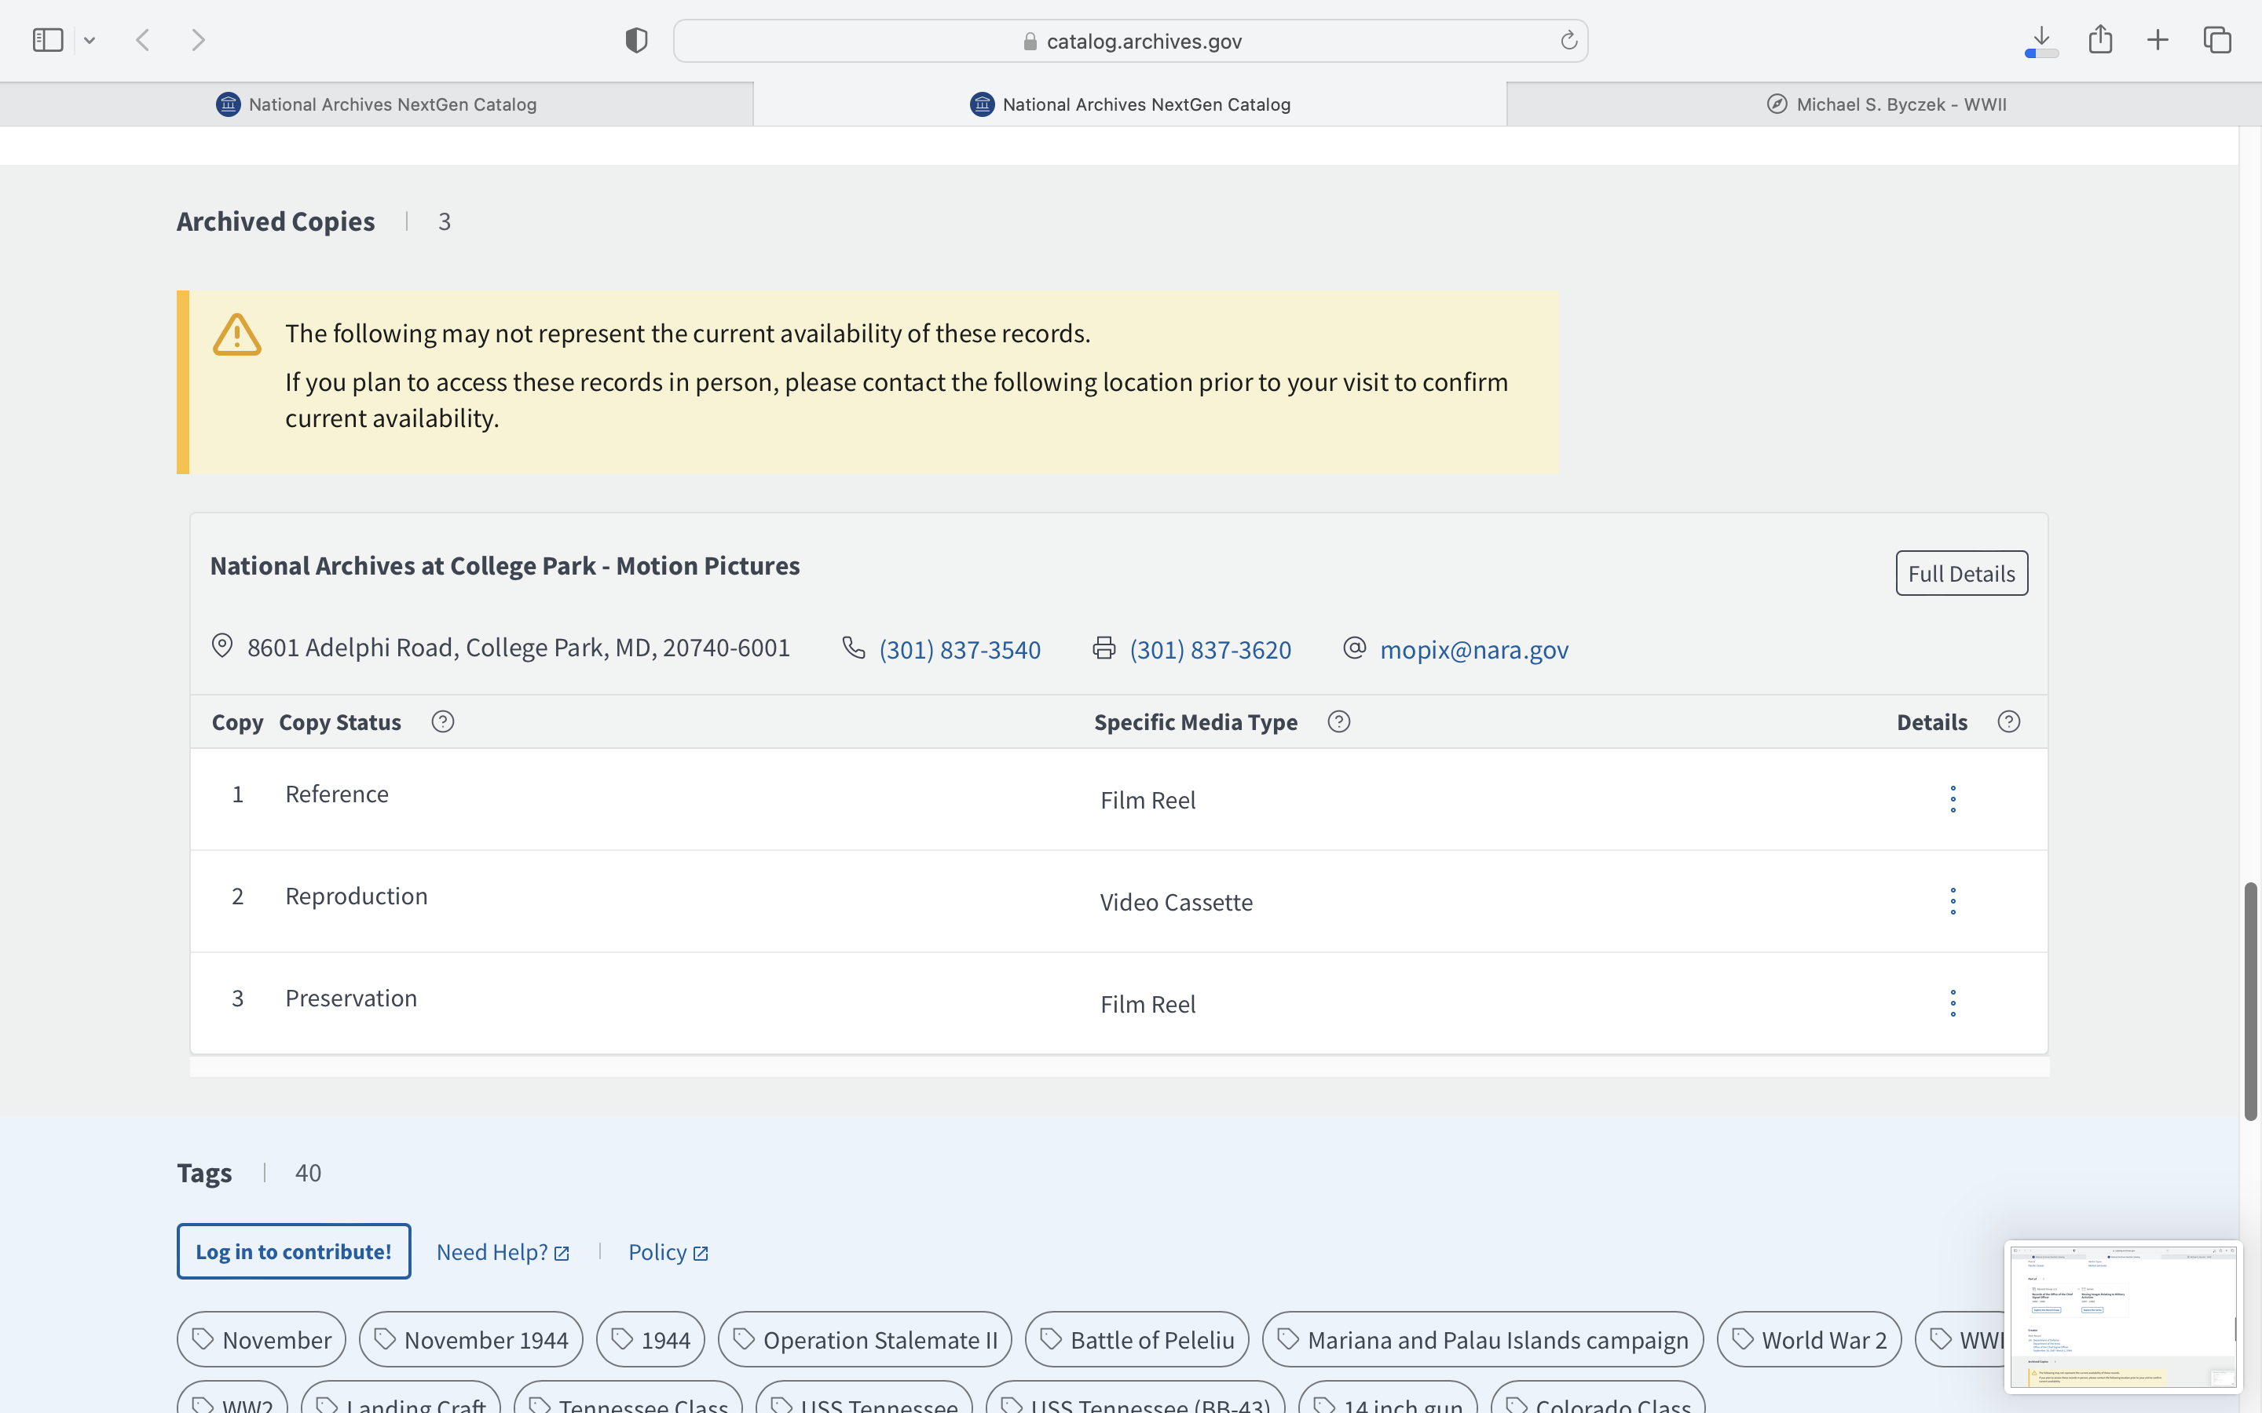Click the Share icon in the toolbar

pyautogui.click(x=2100, y=40)
